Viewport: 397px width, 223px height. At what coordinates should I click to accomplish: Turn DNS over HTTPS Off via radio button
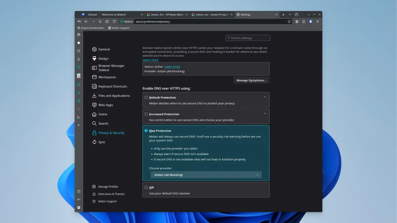(x=146, y=187)
